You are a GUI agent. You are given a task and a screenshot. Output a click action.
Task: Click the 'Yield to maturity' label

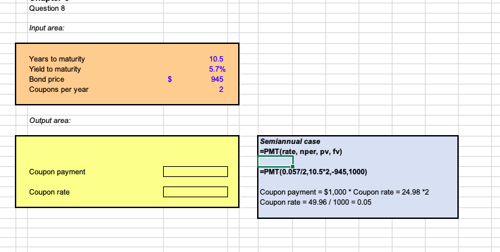click(55, 69)
